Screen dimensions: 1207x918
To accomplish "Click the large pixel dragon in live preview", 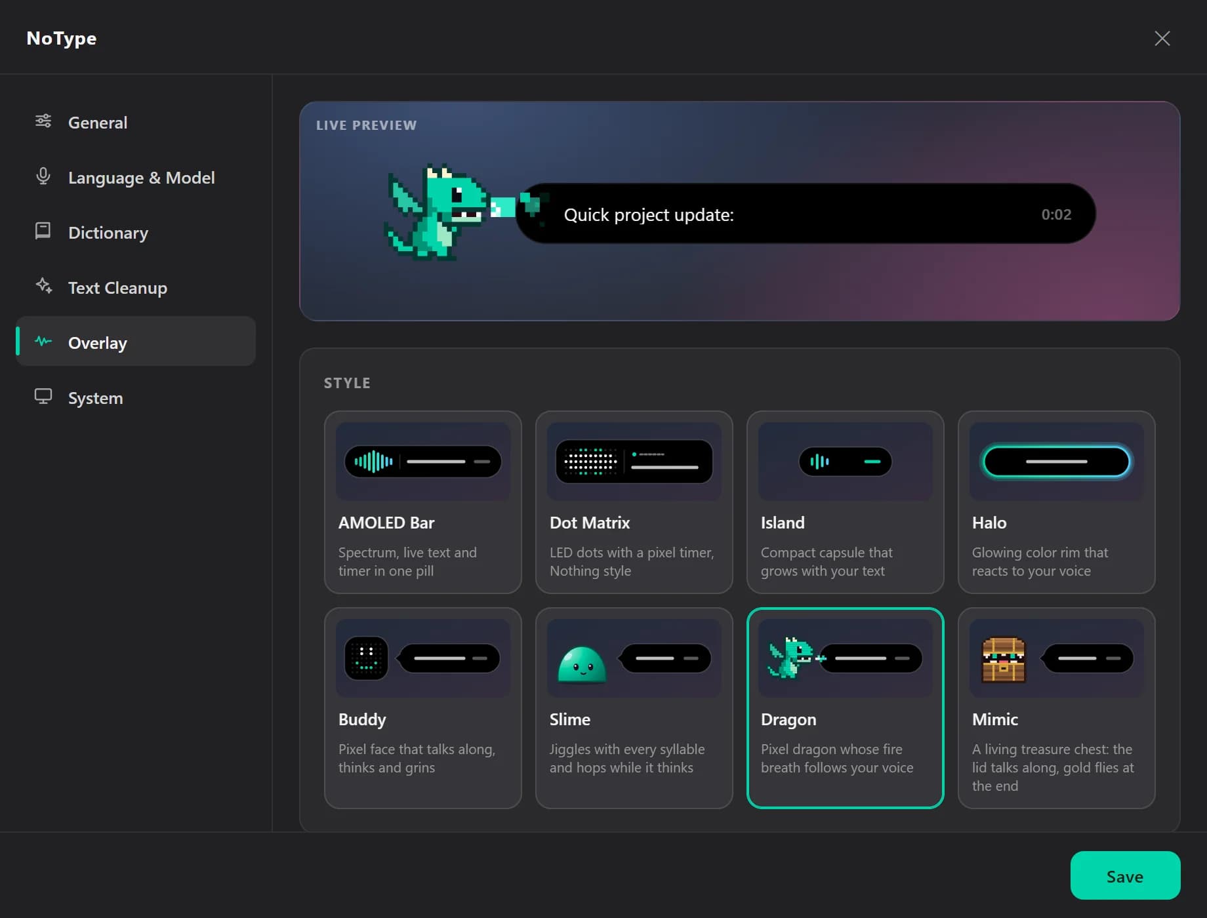I will pyautogui.click(x=437, y=212).
